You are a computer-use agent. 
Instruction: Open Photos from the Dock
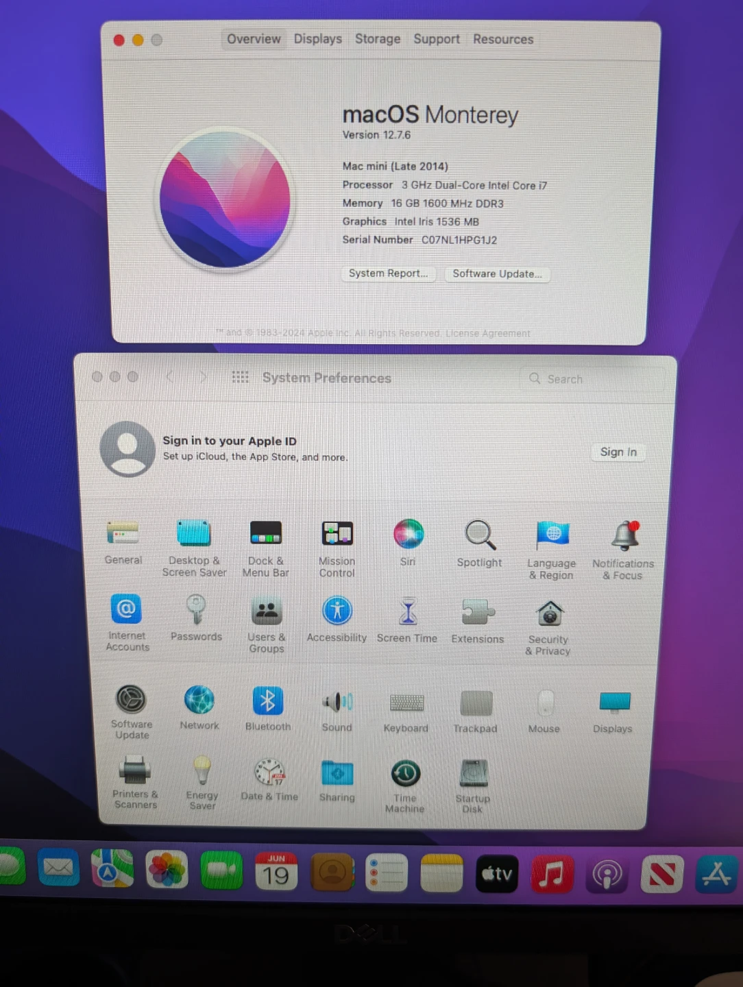pos(167,870)
